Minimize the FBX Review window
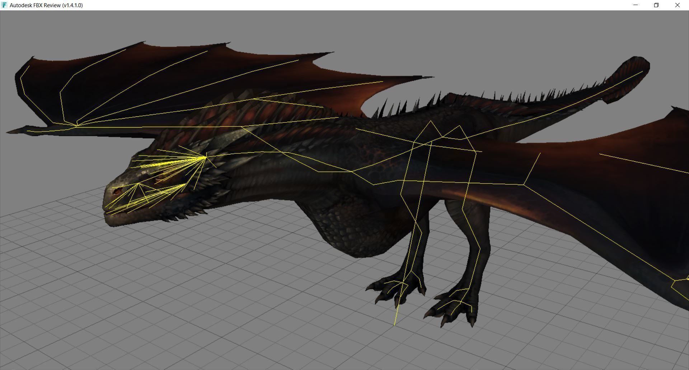 (636, 5)
